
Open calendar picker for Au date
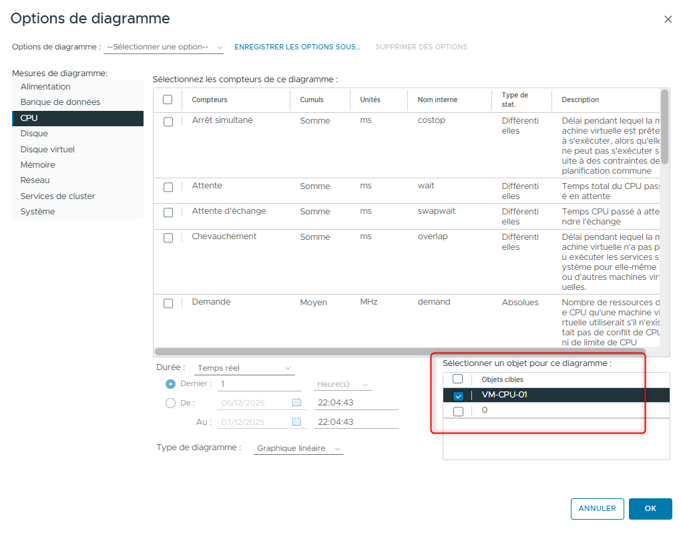pyautogui.click(x=296, y=422)
